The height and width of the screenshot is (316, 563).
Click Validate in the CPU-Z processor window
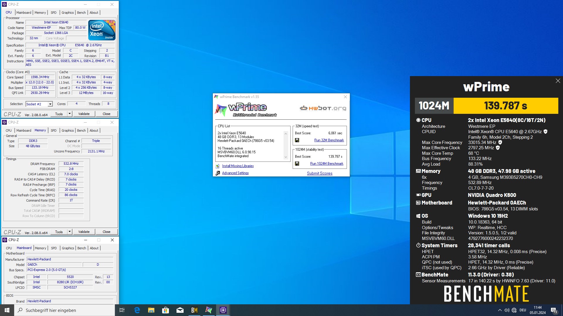tap(84, 114)
